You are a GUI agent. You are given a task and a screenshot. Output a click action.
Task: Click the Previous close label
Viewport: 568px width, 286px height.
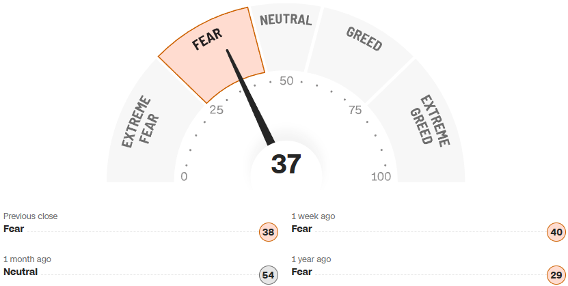(x=31, y=216)
